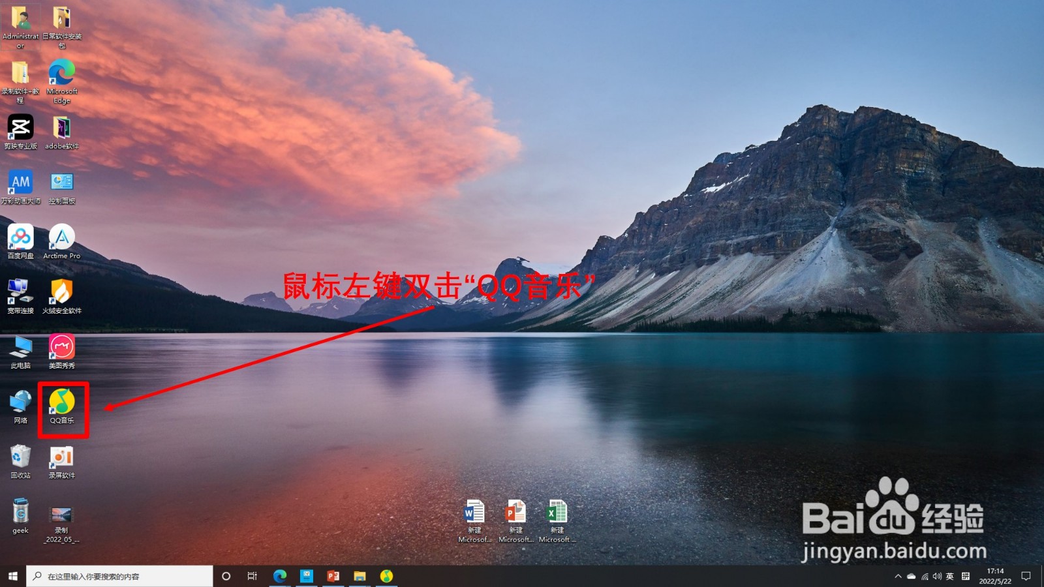1044x587 pixels.
Task: Expand hidden icons in the system tray
Action: tap(899, 577)
